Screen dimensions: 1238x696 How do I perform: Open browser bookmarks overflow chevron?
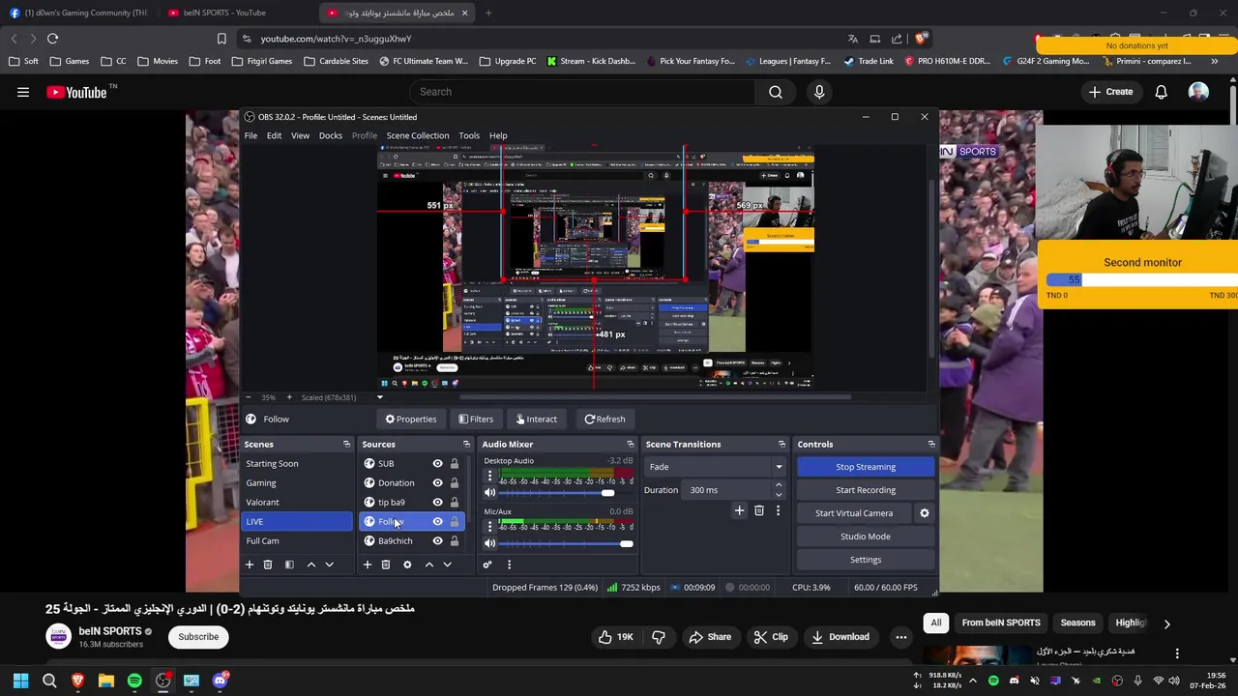(x=1214, y=61)
